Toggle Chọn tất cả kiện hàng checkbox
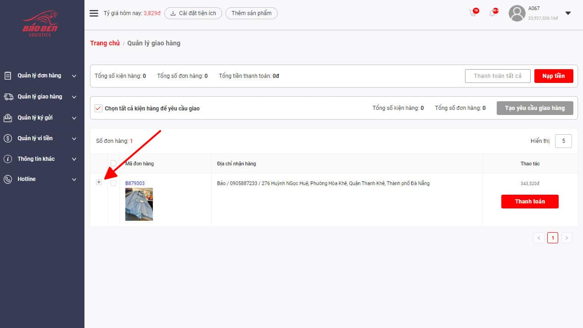Image resolution: width=583 pixels, height=328 pixels. pos(98,109)
